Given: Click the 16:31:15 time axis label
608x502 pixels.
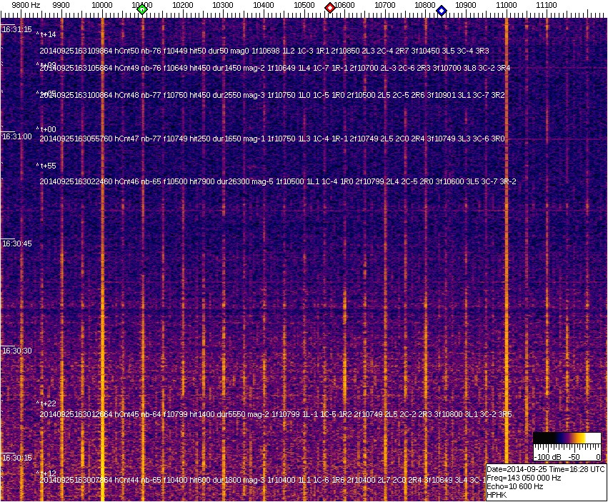Looking at the screenshot, I should coord(16,30).
